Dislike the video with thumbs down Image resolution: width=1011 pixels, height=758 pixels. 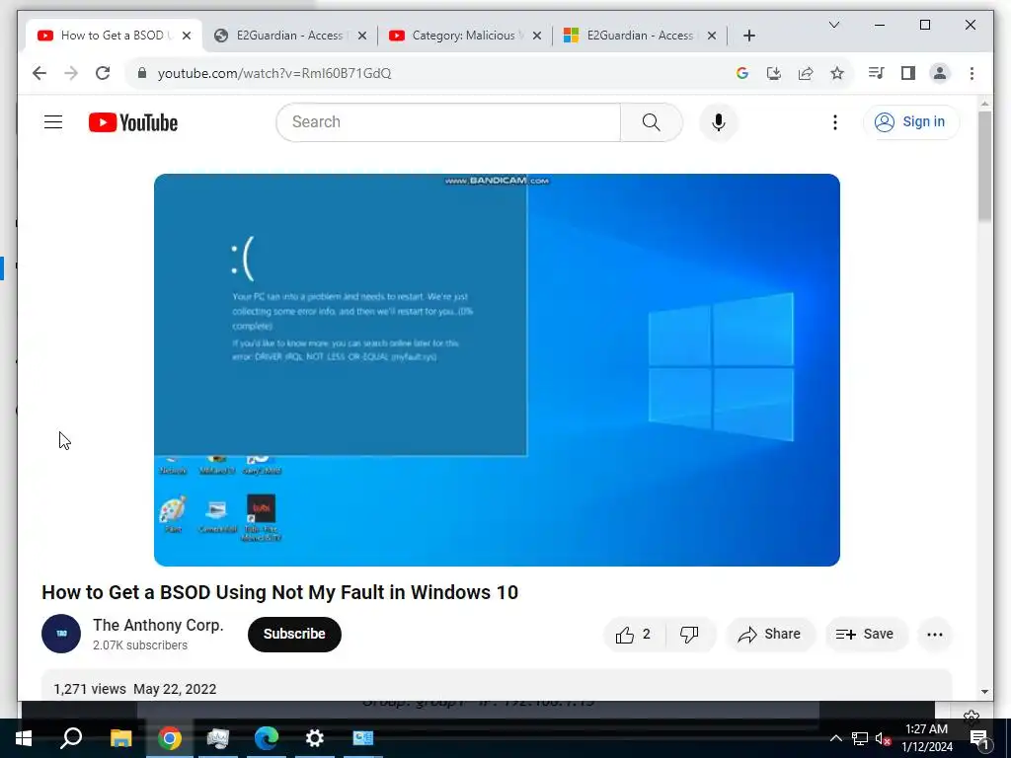pyautogui.click(x=689, y=635)
